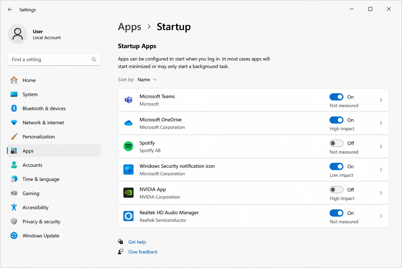The width and height of the screenshot is (402, 268).
Task: Expand Realtek HD Audio Manager chevron
Action: click(381, 216)
